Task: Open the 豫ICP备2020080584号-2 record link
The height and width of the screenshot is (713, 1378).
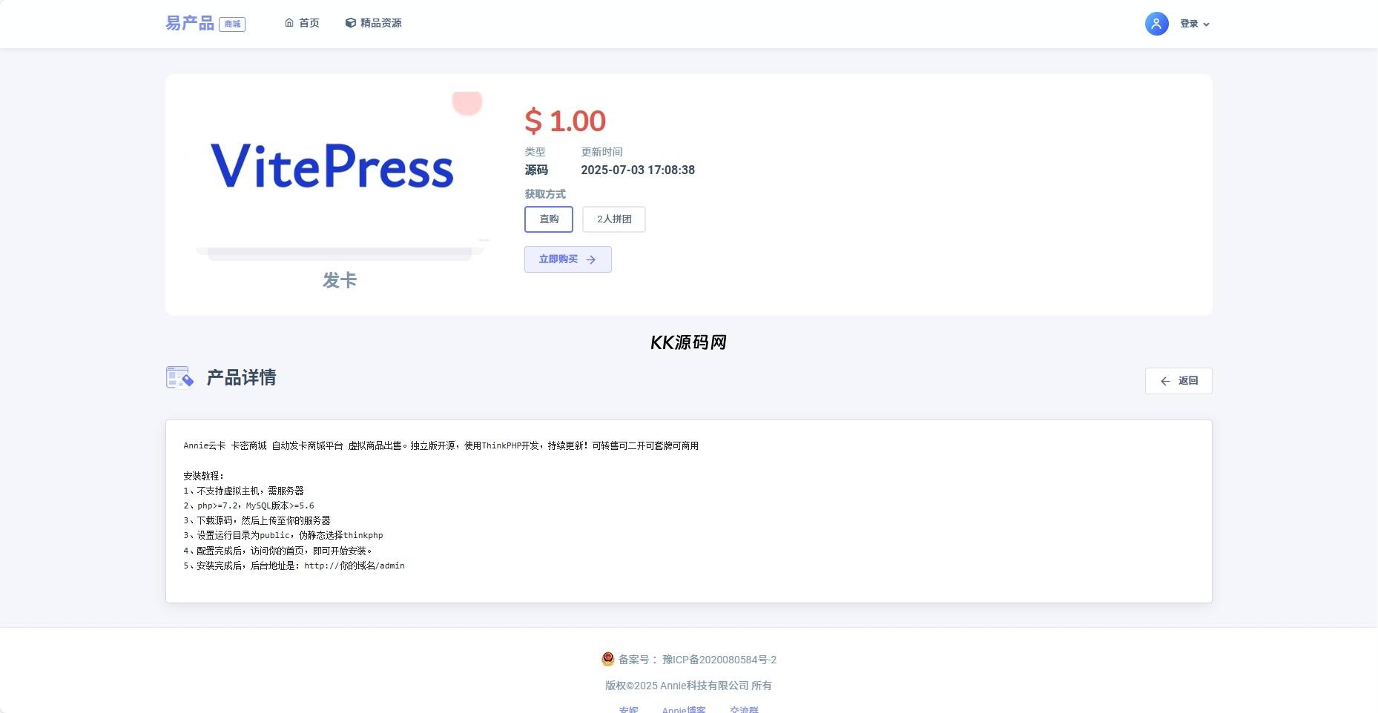Action: (719, 660)
